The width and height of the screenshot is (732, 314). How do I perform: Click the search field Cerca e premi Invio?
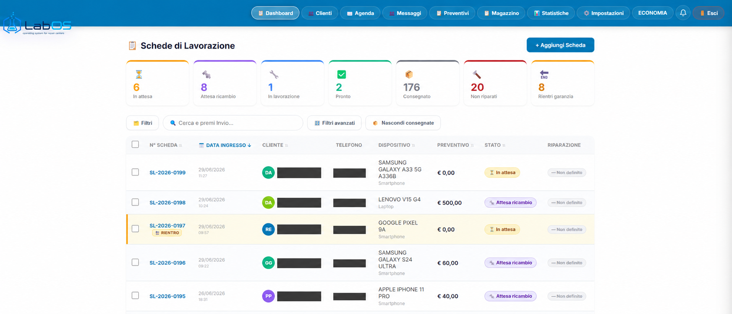pyautogui.click(x=233, y=123)
